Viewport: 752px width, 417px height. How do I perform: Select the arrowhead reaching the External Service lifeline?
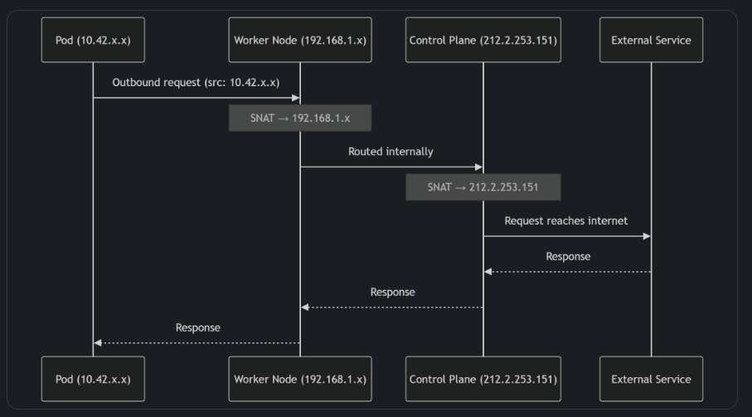[647, 236]
